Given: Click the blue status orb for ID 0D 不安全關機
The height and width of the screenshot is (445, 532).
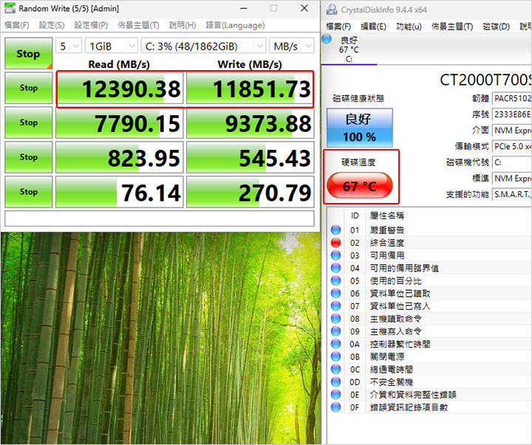Looking at the screenshot, I should (x=335, y=382).
